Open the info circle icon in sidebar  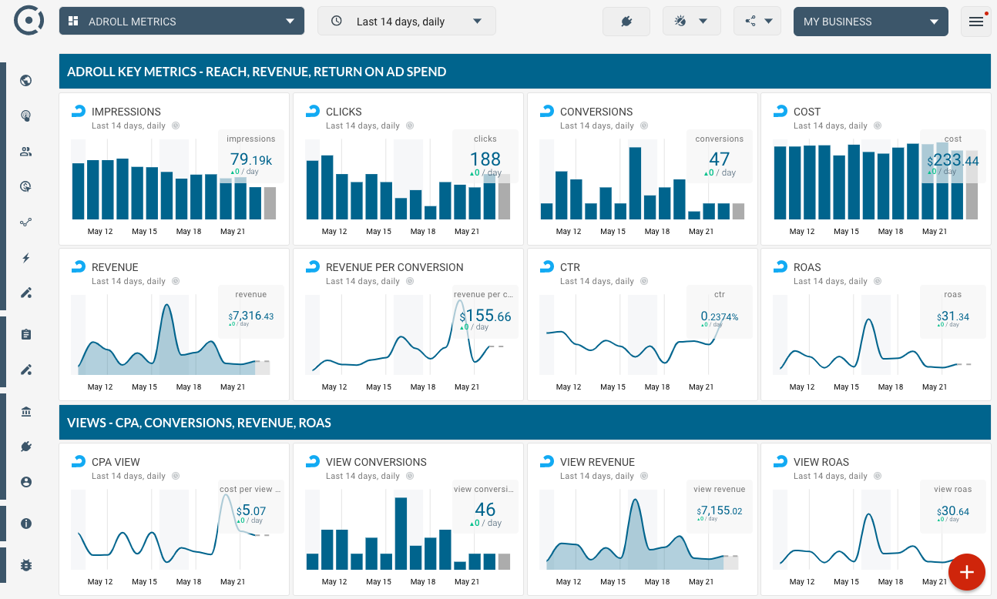click(x=26, y=524)
